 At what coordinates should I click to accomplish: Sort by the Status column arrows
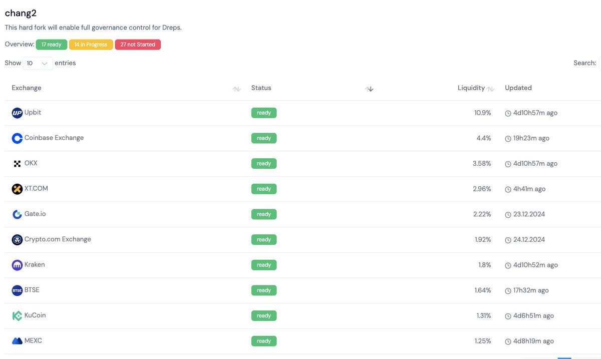click(x=369, y=89)
